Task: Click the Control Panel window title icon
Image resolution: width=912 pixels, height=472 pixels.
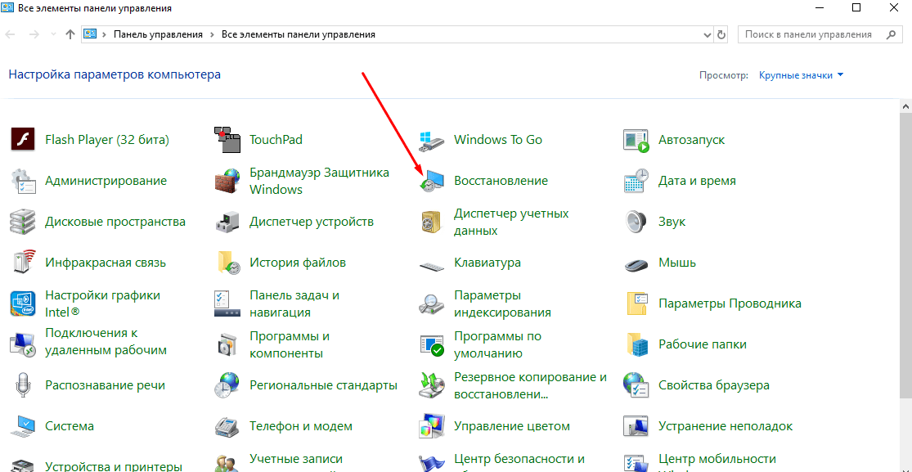Action: (7, 8)
